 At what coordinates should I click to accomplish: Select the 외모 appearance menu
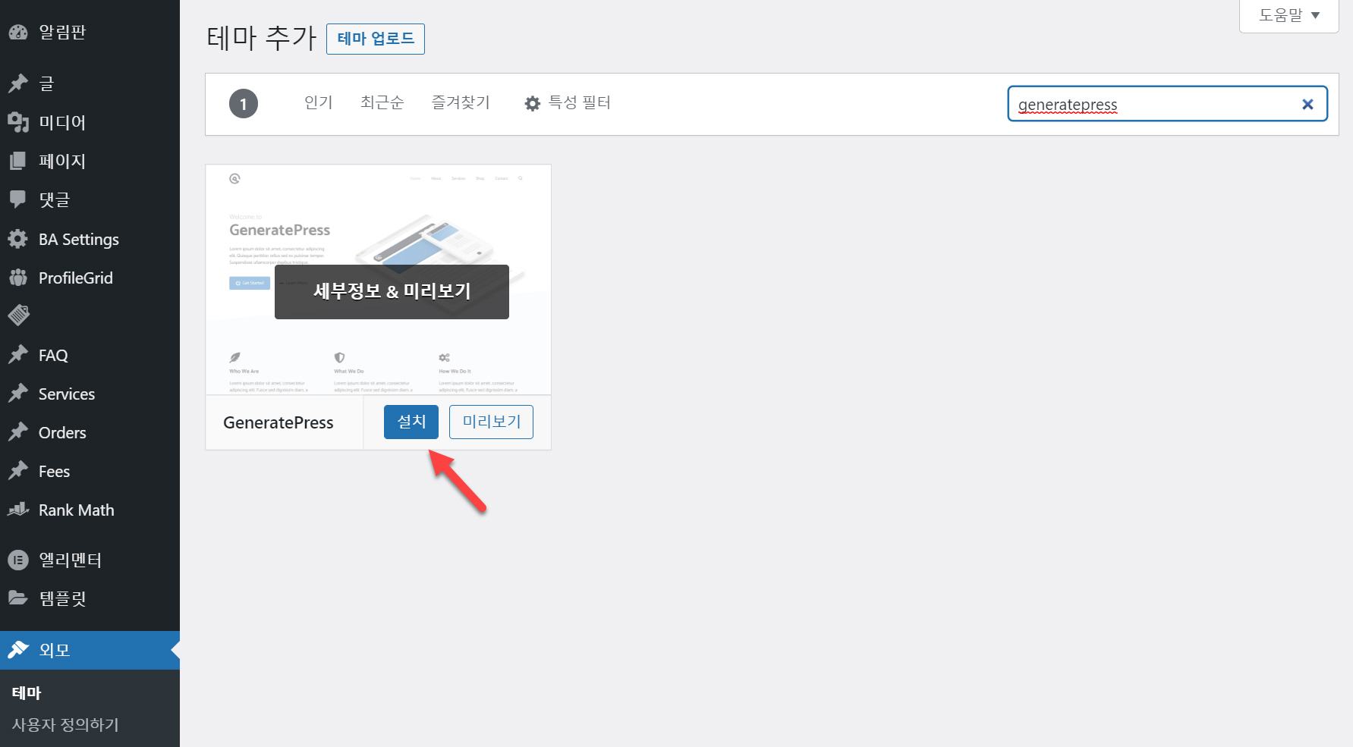click(90, 650)
